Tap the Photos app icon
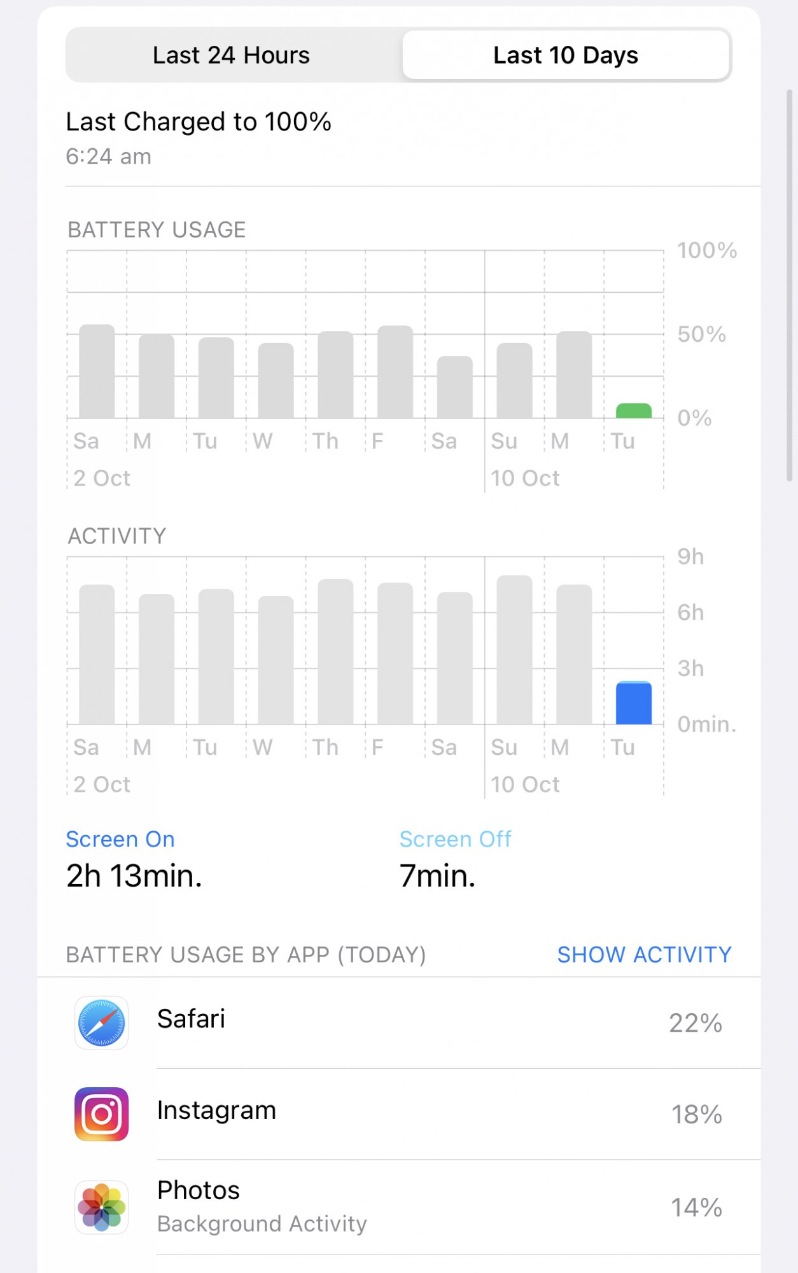 (101, 1207)
